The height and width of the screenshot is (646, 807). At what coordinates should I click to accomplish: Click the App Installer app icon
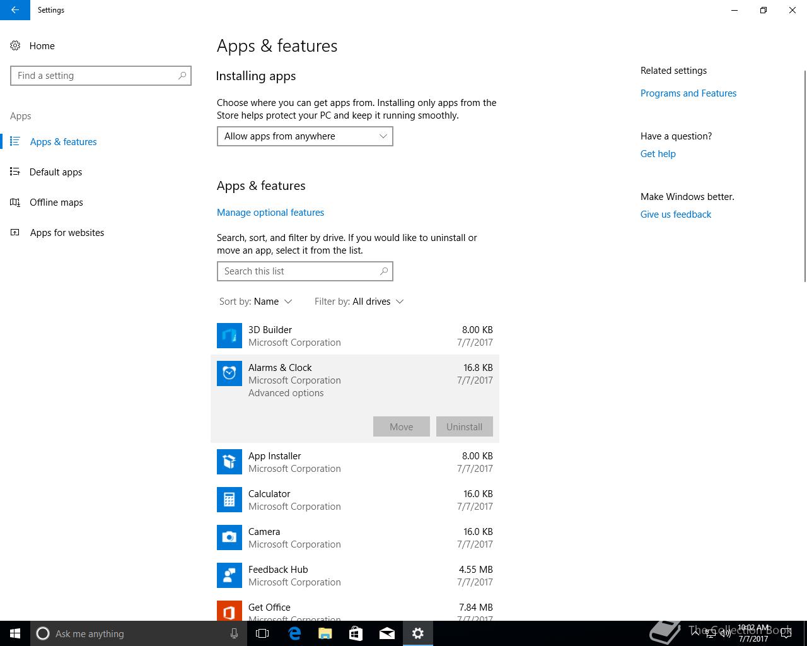tap(229, 462)
